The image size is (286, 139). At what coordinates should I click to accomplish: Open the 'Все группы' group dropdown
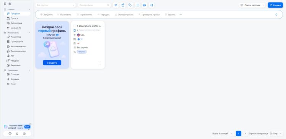pos(55,5)
